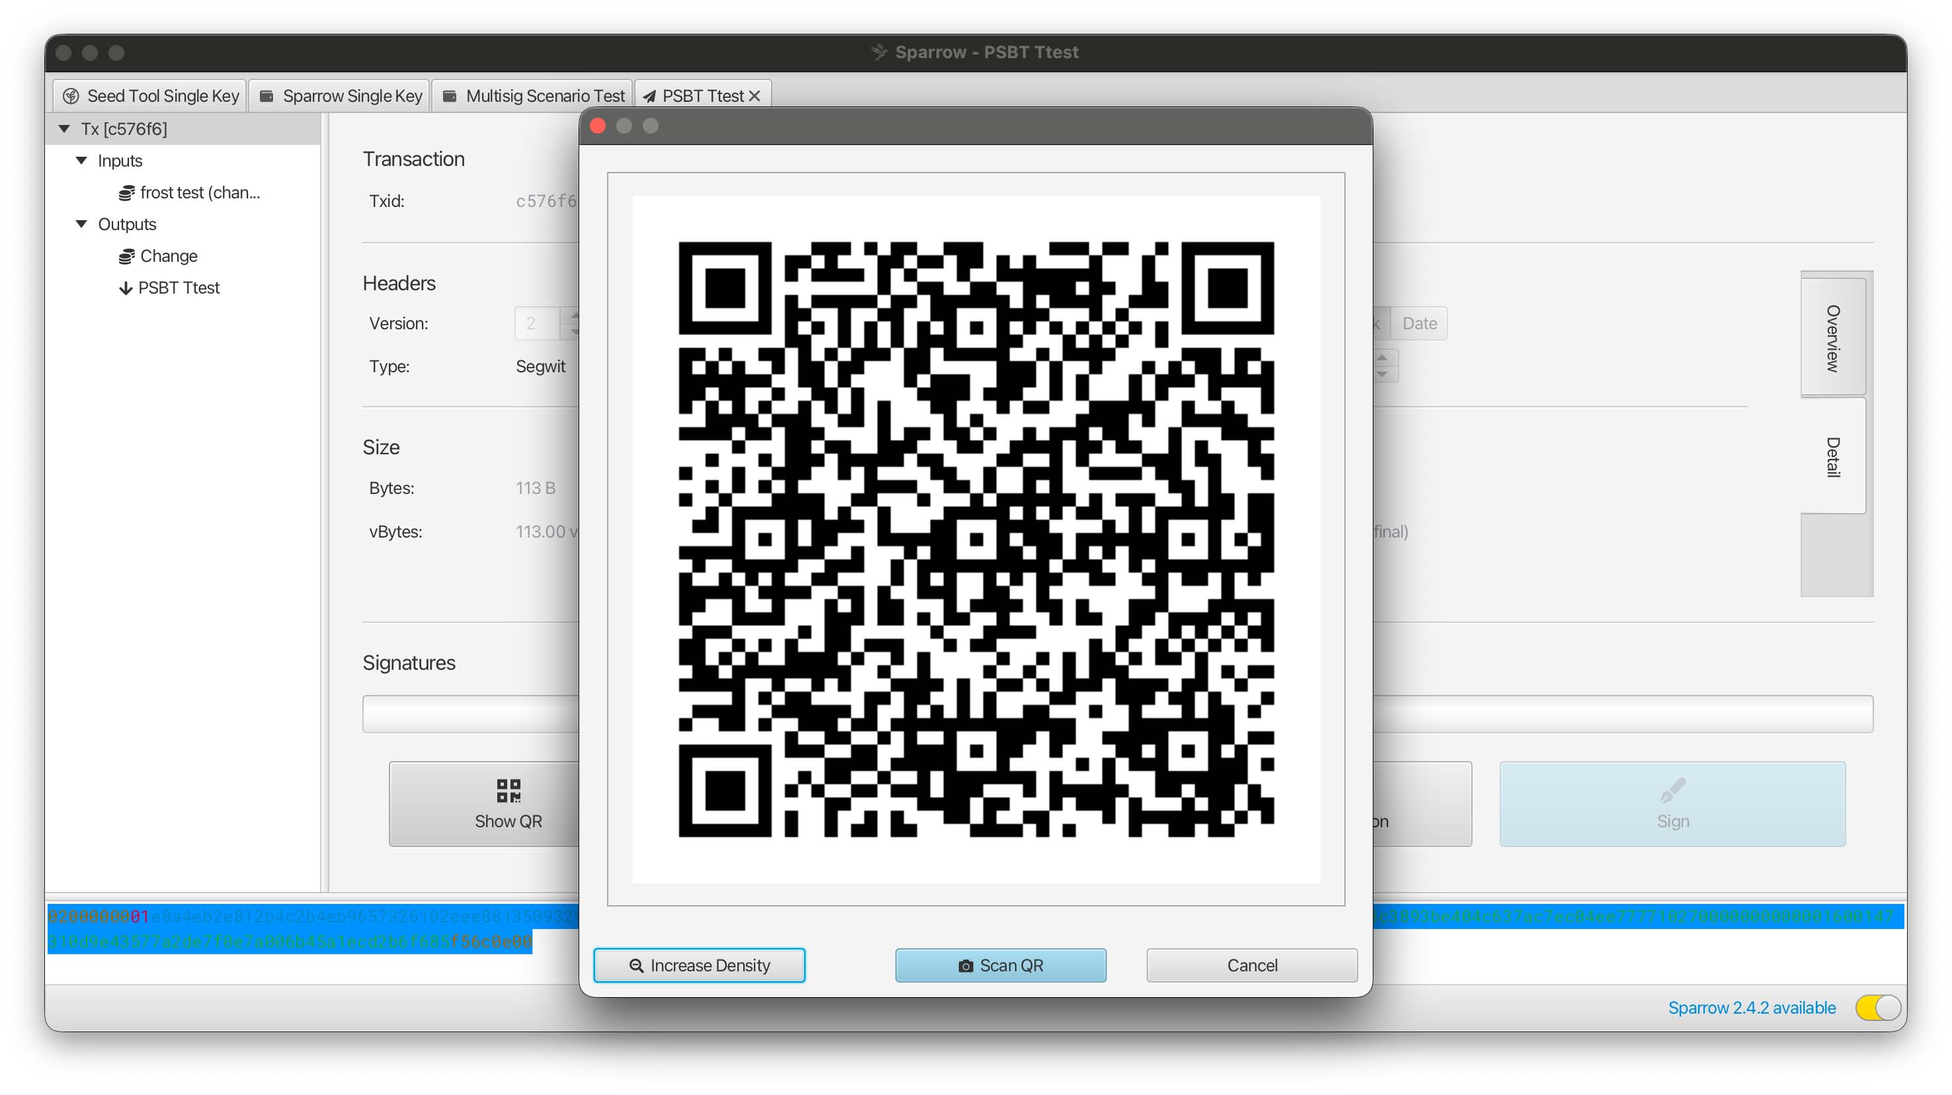
Task: Click the 113 B bytes value
Action: pyautogui.click(x=536, y=489)
